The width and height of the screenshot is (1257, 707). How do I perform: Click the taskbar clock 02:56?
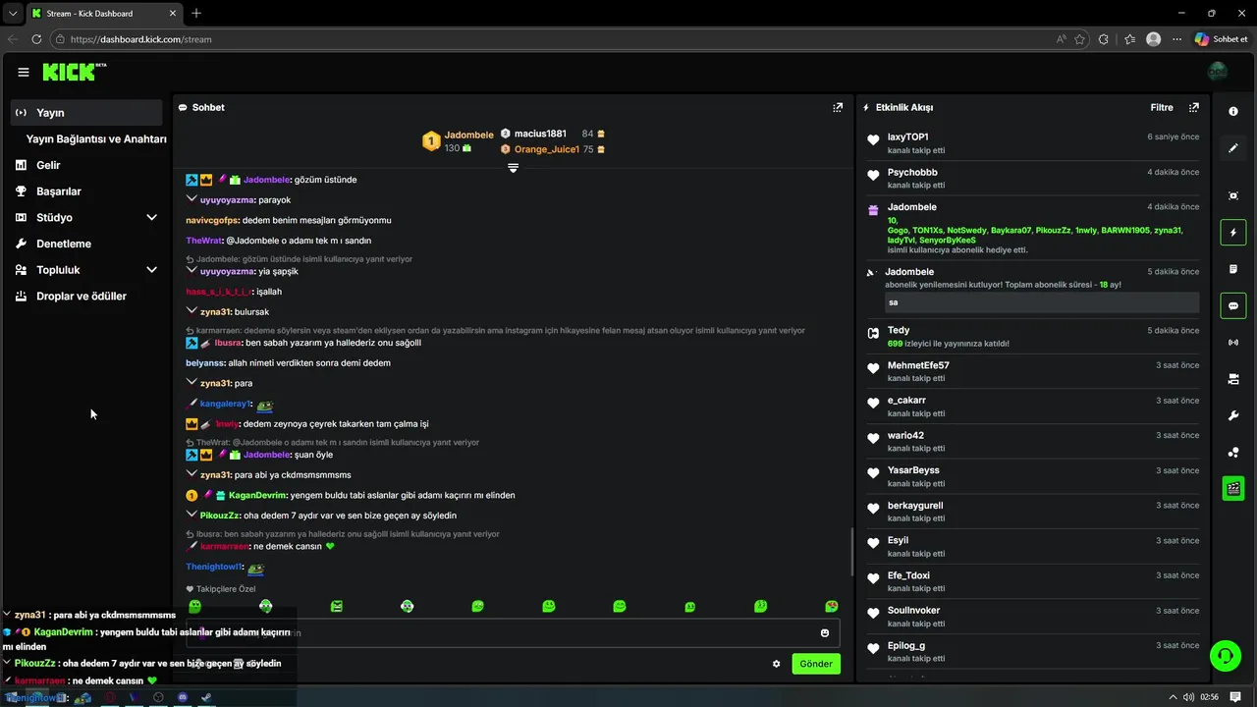click(x=1209, y=696)
